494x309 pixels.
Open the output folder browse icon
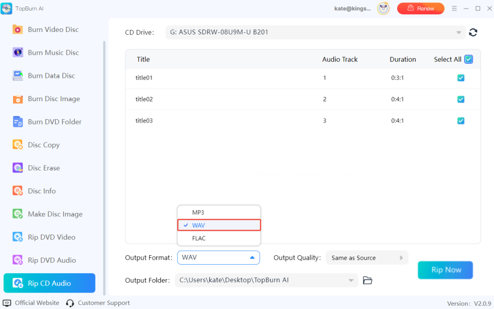(368, 280)
